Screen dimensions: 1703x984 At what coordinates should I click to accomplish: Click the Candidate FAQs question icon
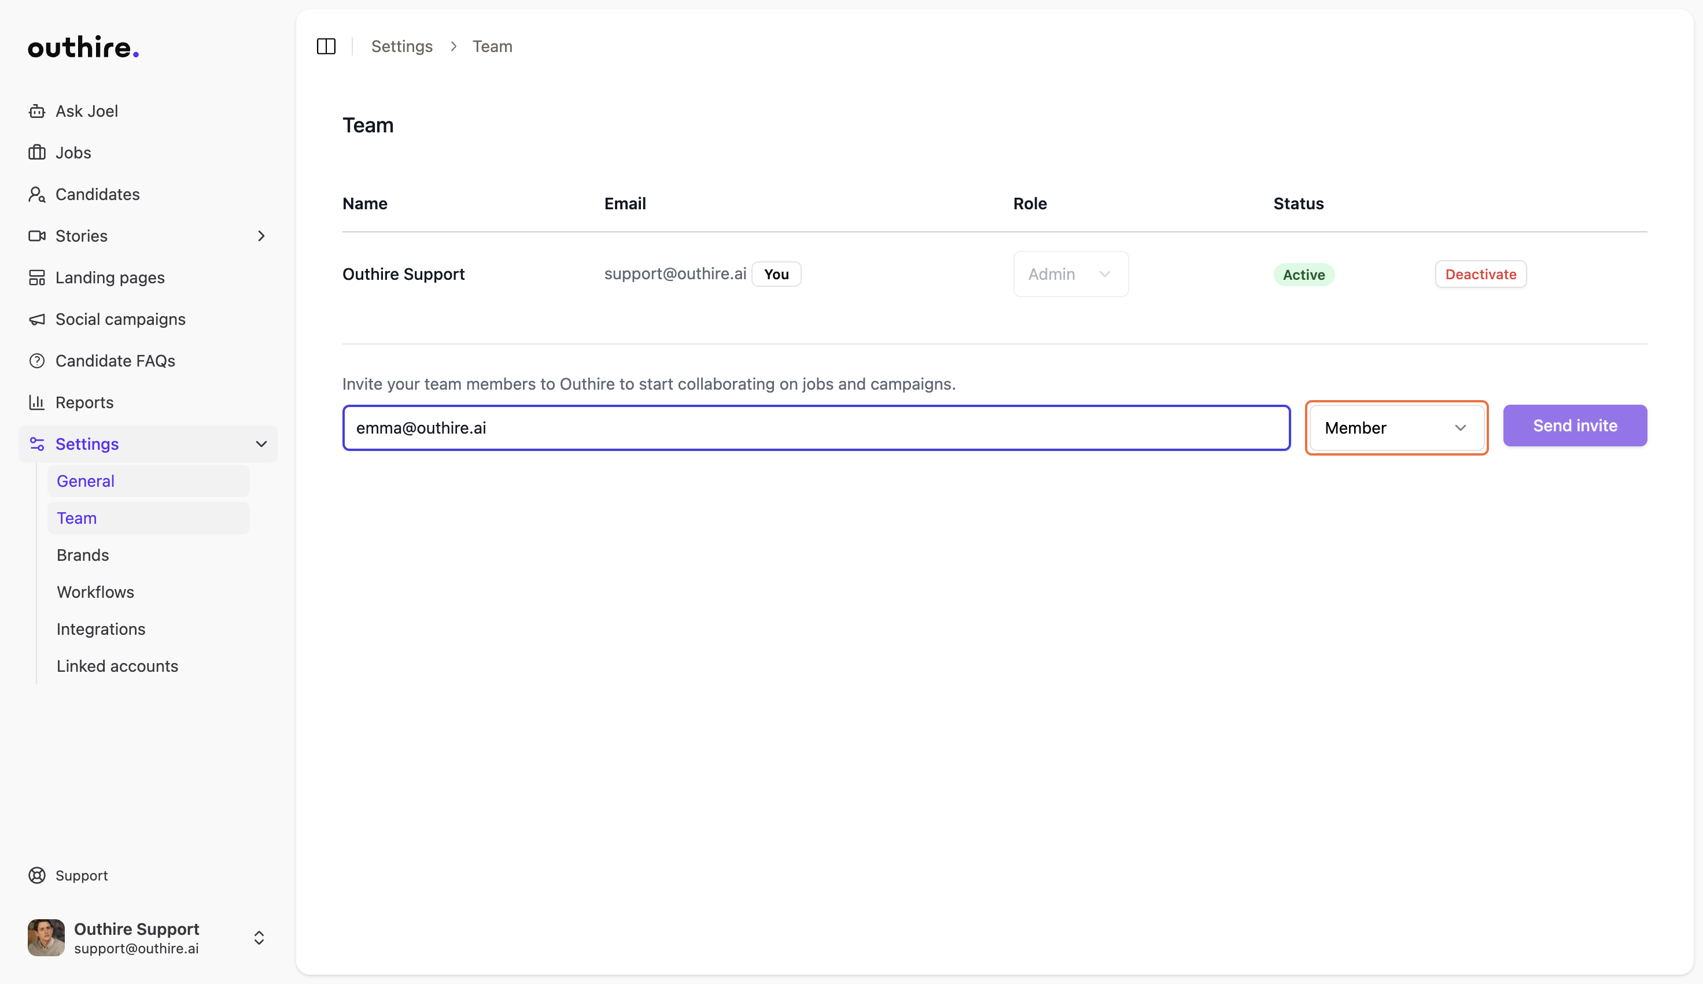[36, 361]
